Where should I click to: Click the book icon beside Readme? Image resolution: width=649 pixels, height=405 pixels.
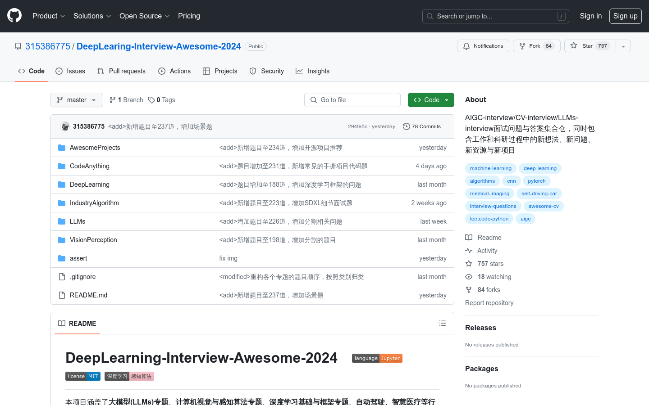pos(469,238)
